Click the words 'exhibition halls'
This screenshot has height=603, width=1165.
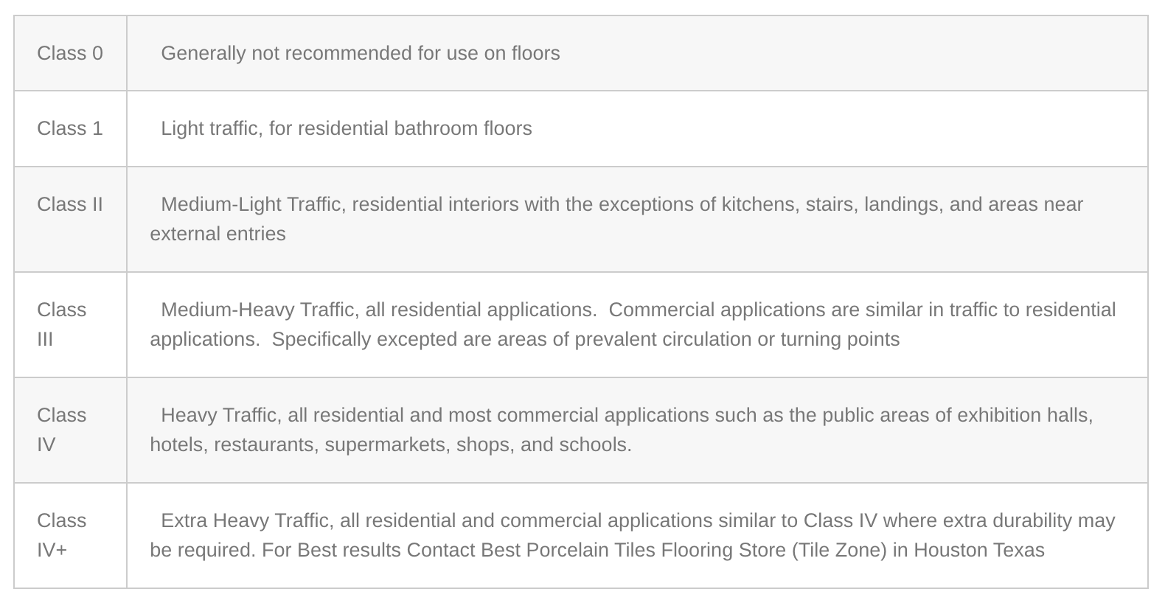tap(1024, 415)
